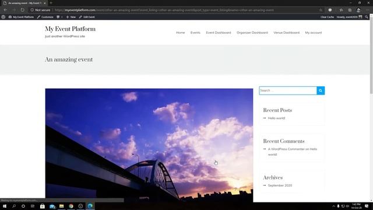The image size is (373, 210).
Task: Click the 'Not secure' site info indicator
Action: click(x=40, y=10)
